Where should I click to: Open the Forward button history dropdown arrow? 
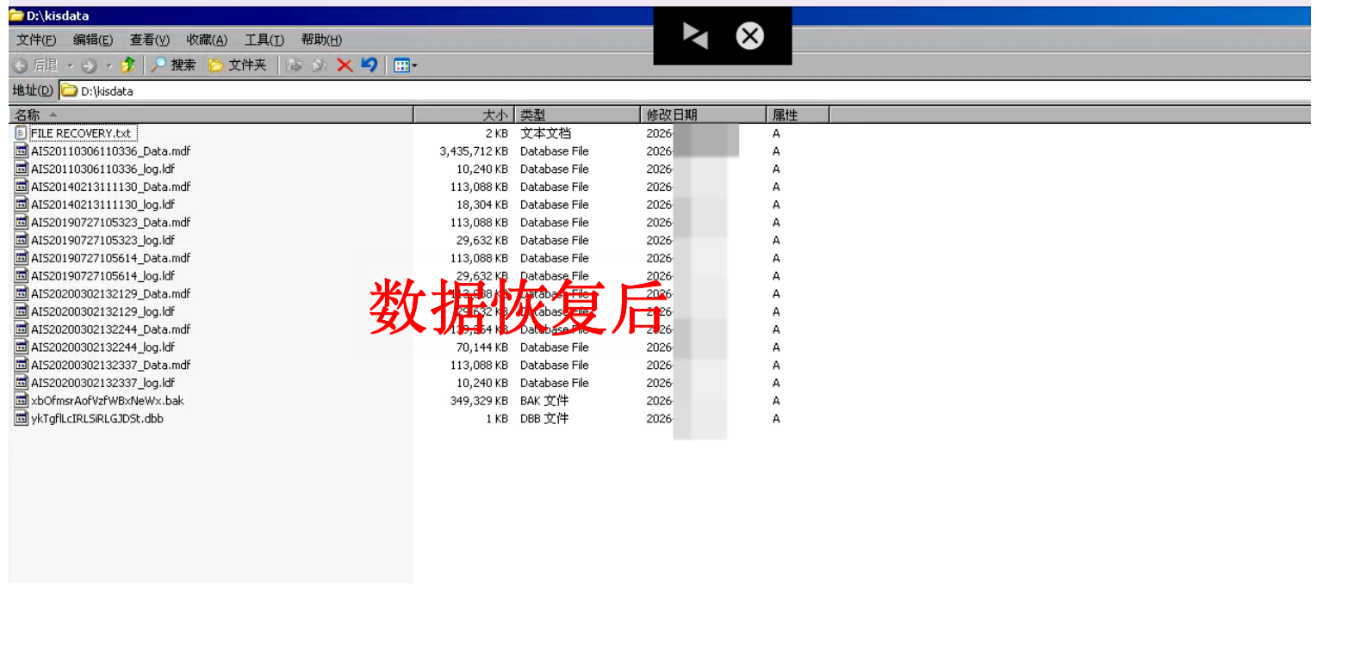[109, 65]
